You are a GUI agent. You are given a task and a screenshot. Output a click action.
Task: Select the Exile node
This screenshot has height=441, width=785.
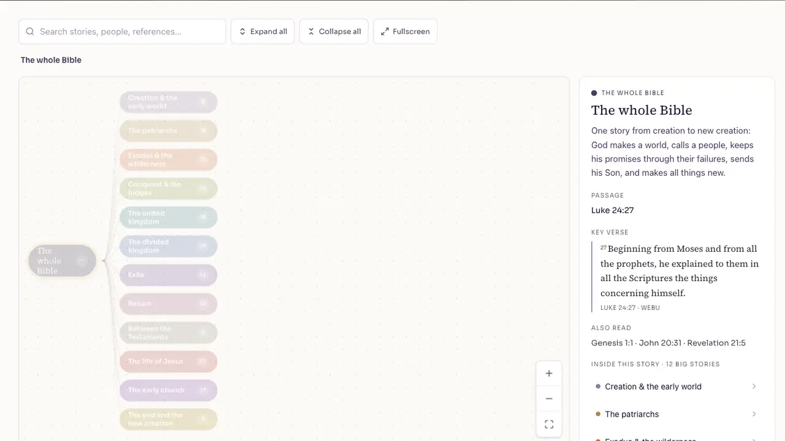click(x=169, y=275)
